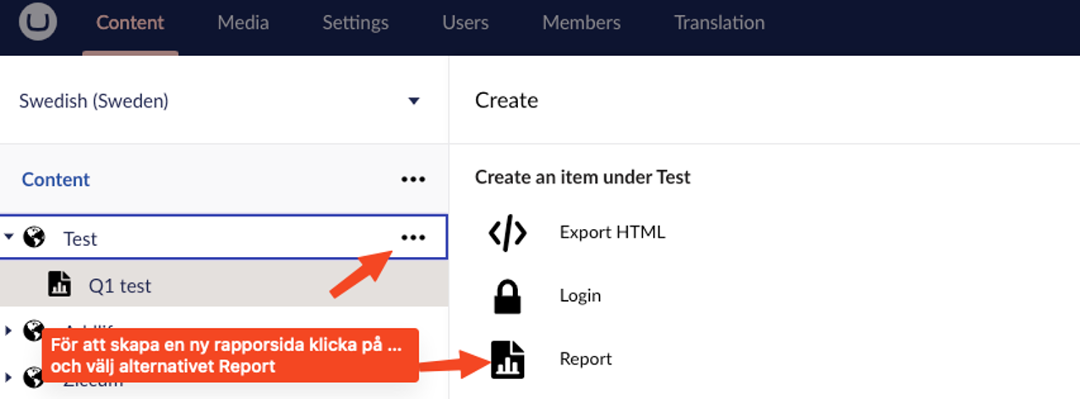This screenshot has width=1080, height=399.
Task: Expand the node directly below Q1 test
Action: [x=9, y=329]
